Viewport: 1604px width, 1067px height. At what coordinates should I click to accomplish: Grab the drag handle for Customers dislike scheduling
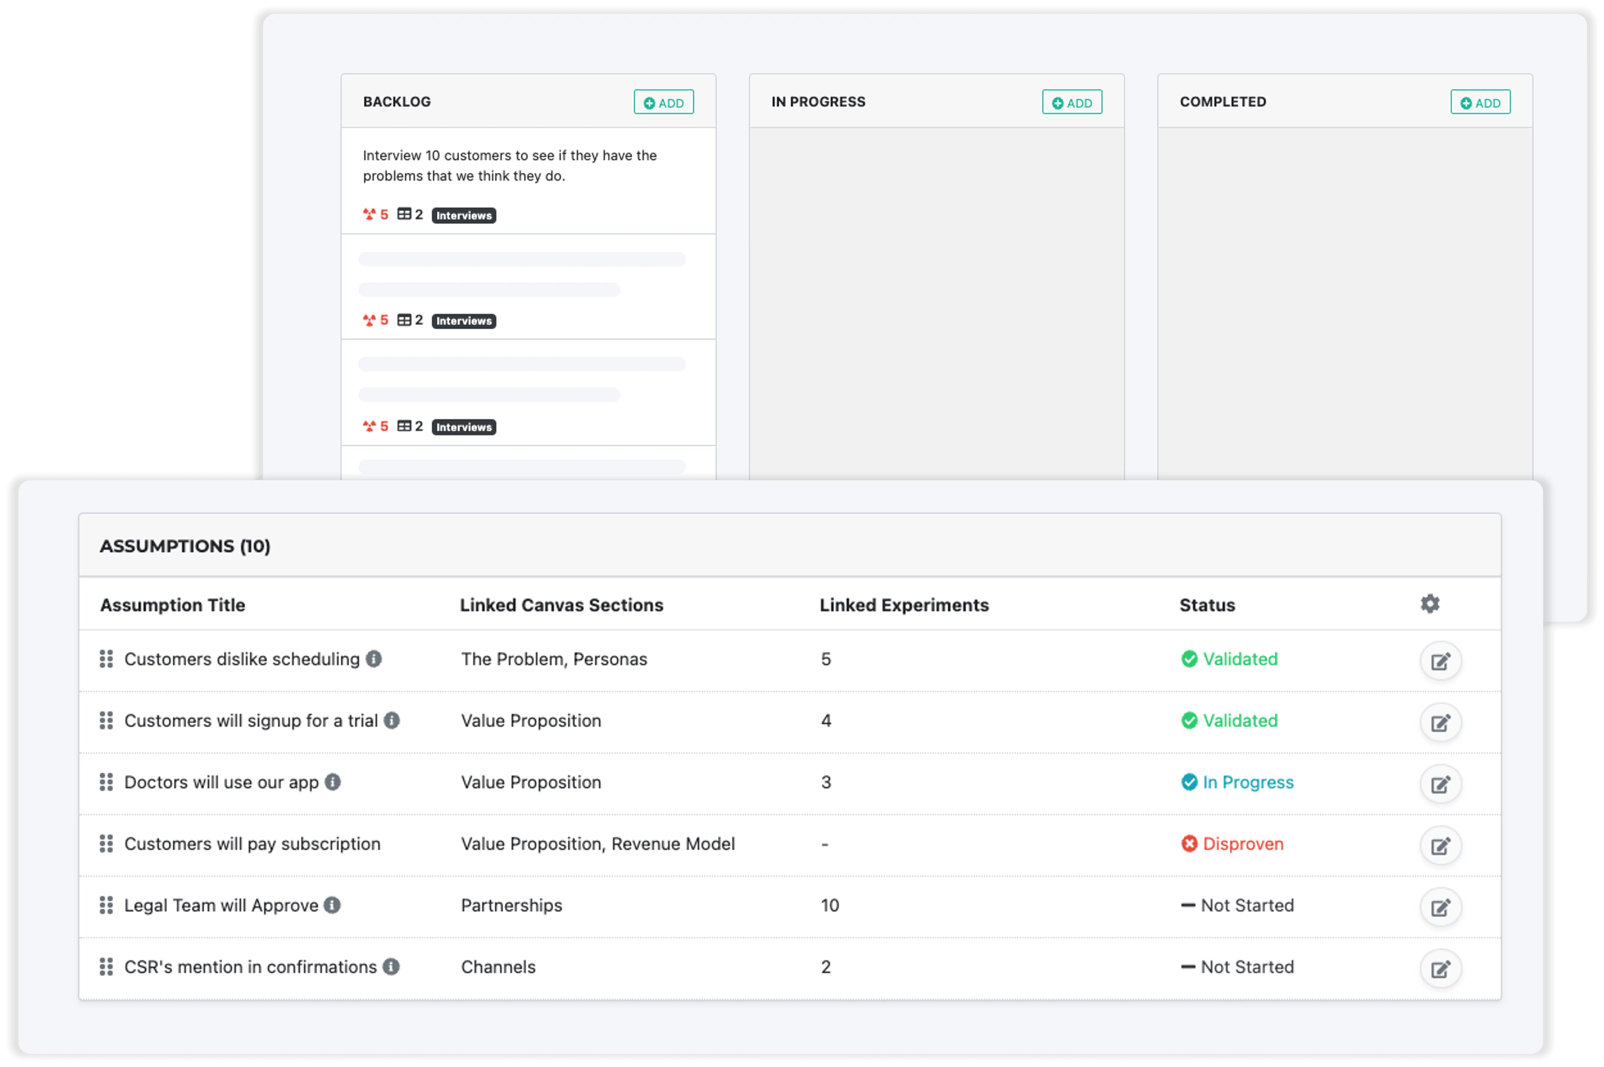(106, 659)
